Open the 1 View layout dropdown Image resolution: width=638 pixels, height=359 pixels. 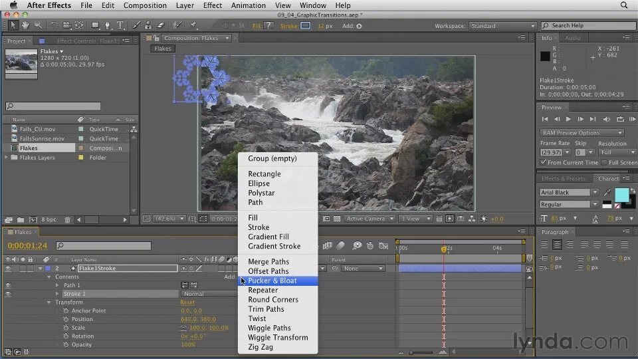[415, 219]
